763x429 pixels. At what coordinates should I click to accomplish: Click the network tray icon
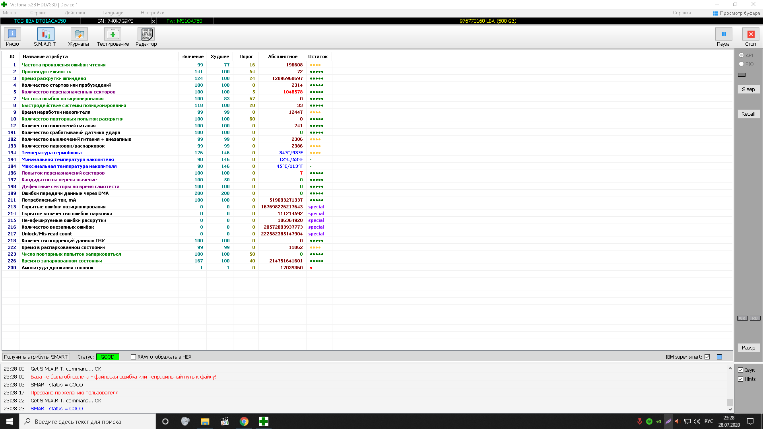(x=687, y=421)
